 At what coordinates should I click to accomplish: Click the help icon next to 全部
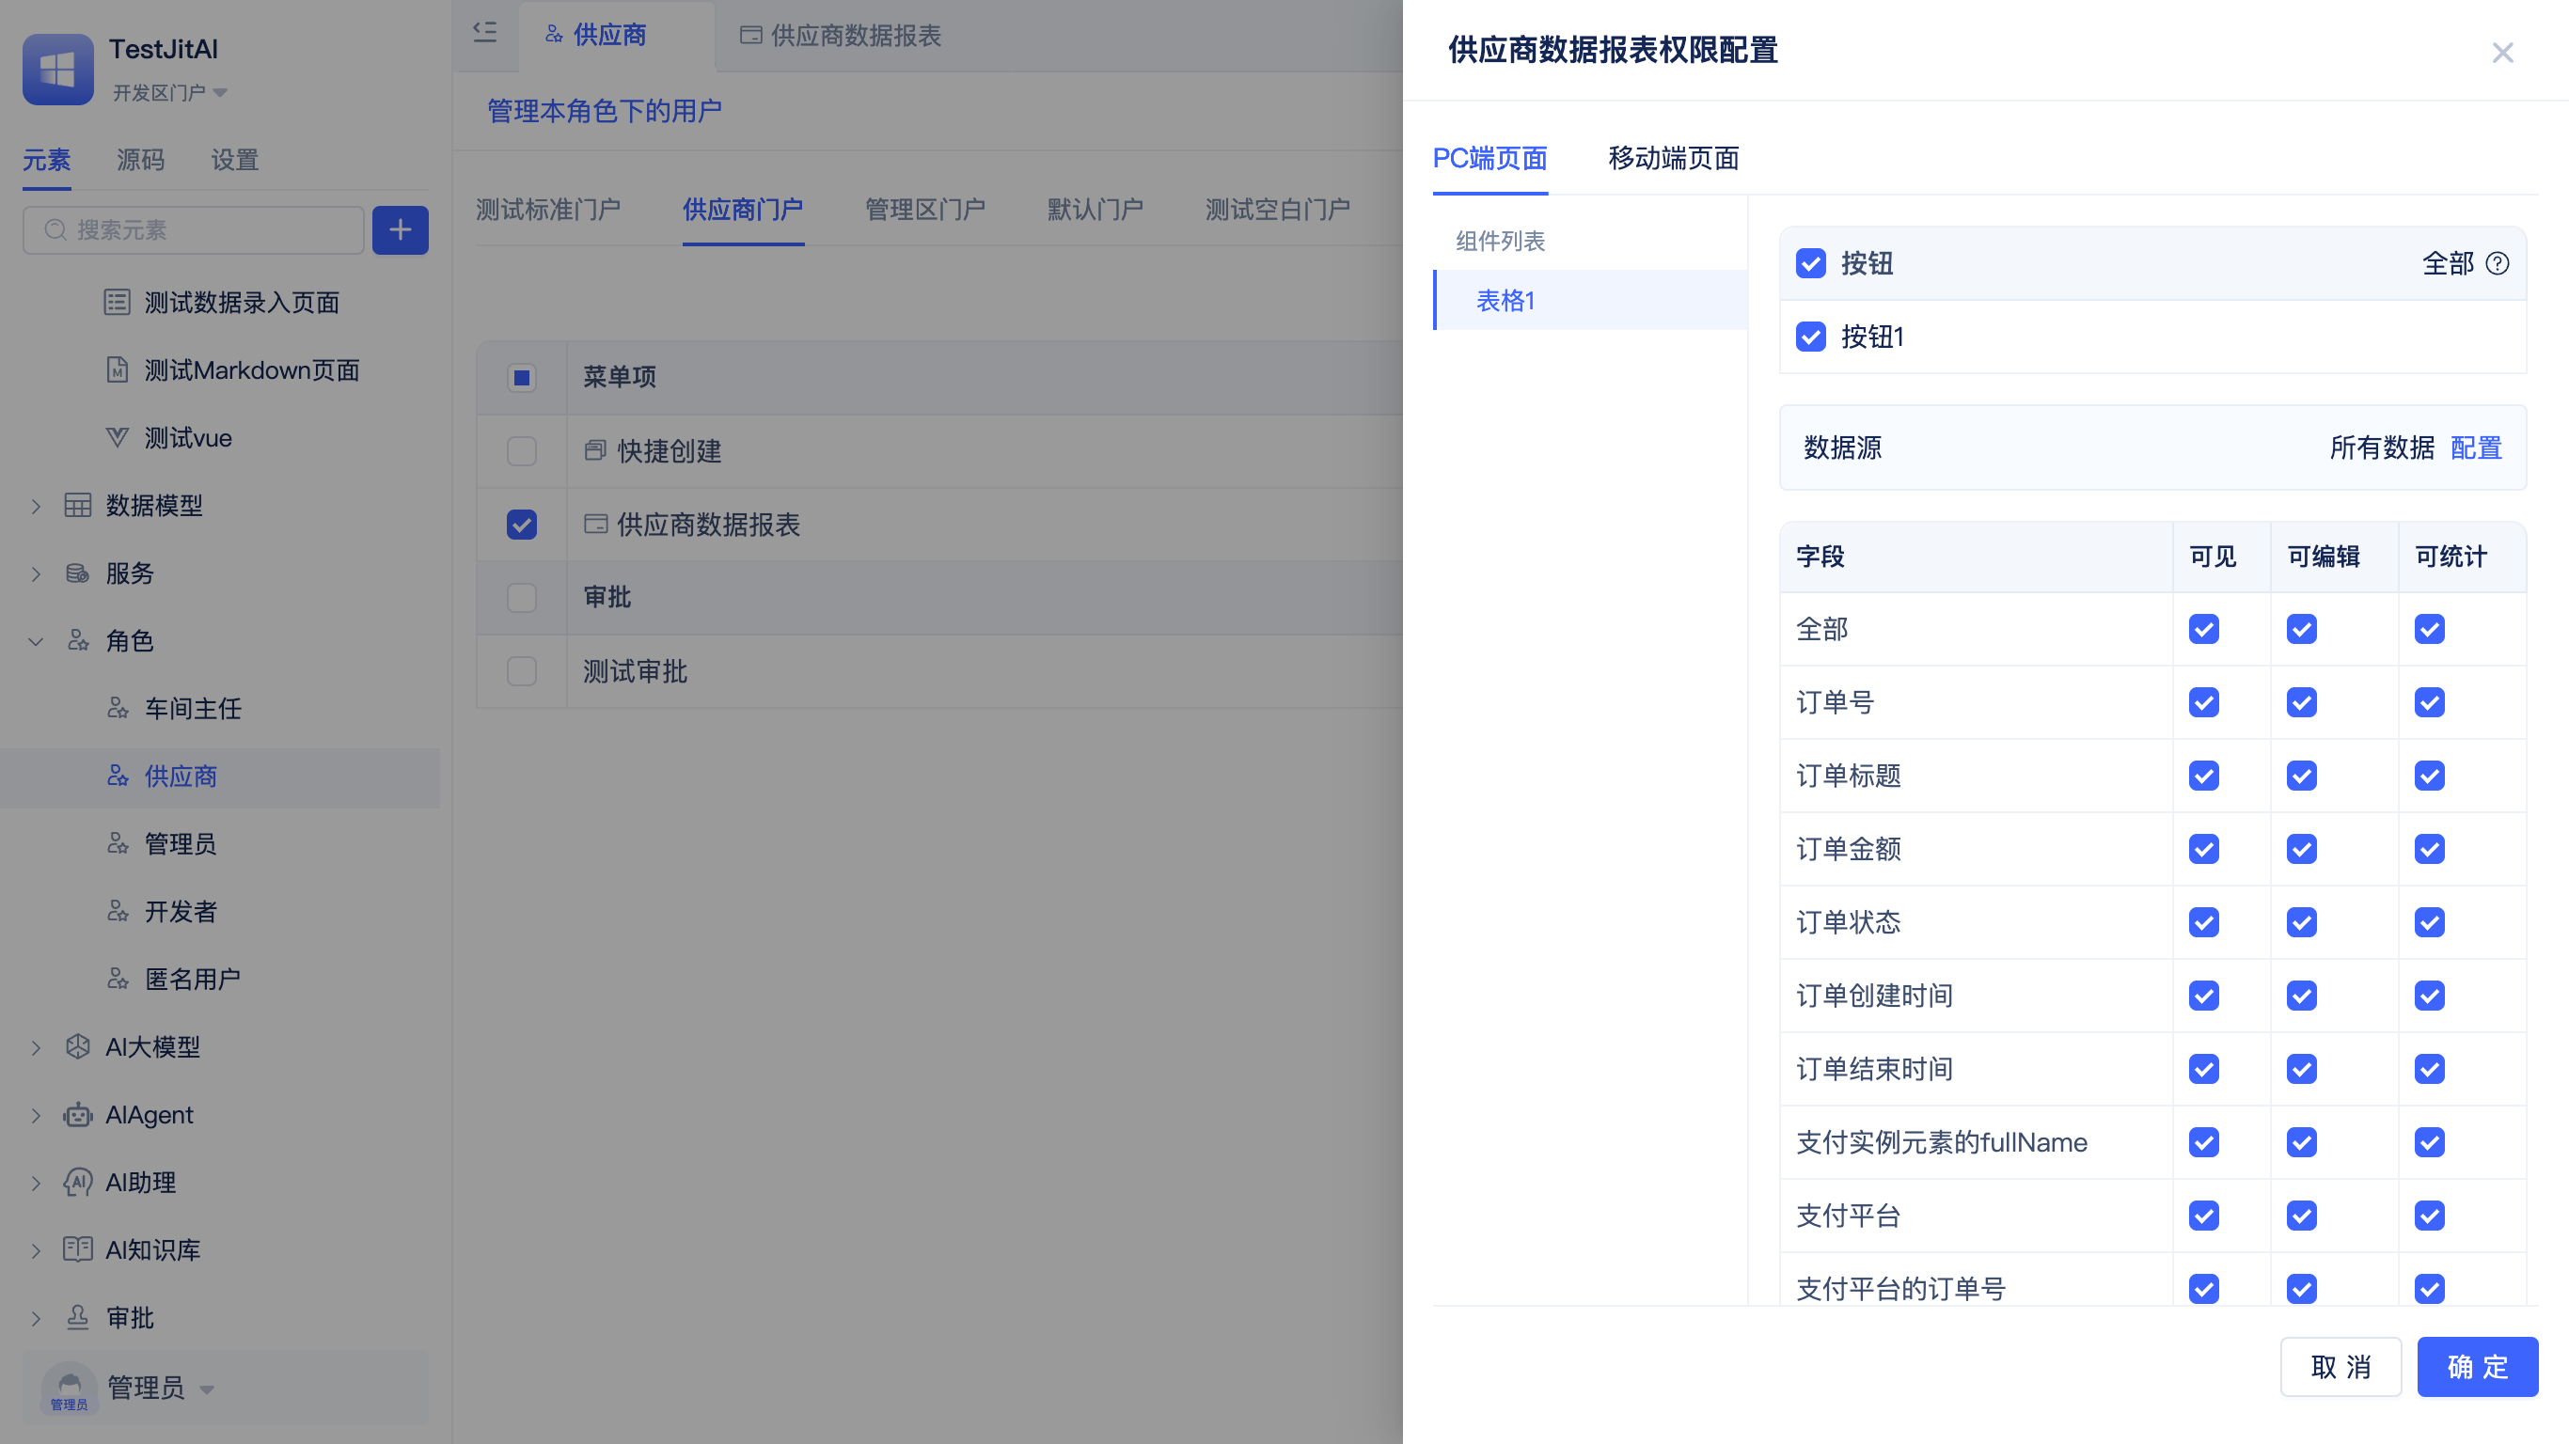2498,263
